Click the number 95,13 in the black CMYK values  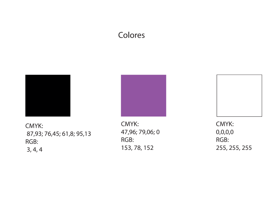click(x=84, y=134)
